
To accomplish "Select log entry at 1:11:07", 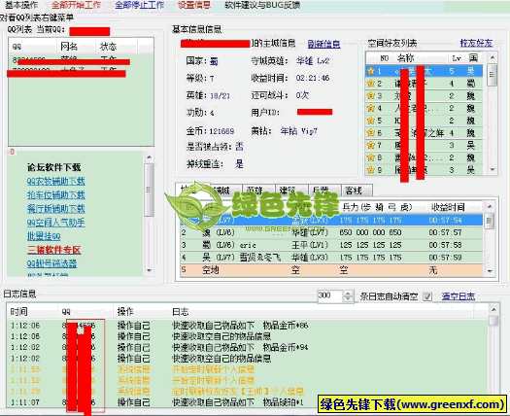I will tap(247, 402).
